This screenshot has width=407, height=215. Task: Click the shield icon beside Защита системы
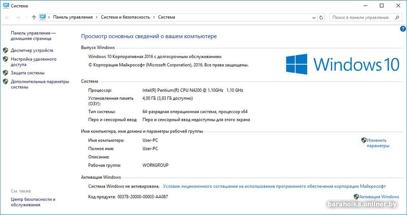point(6,73)
